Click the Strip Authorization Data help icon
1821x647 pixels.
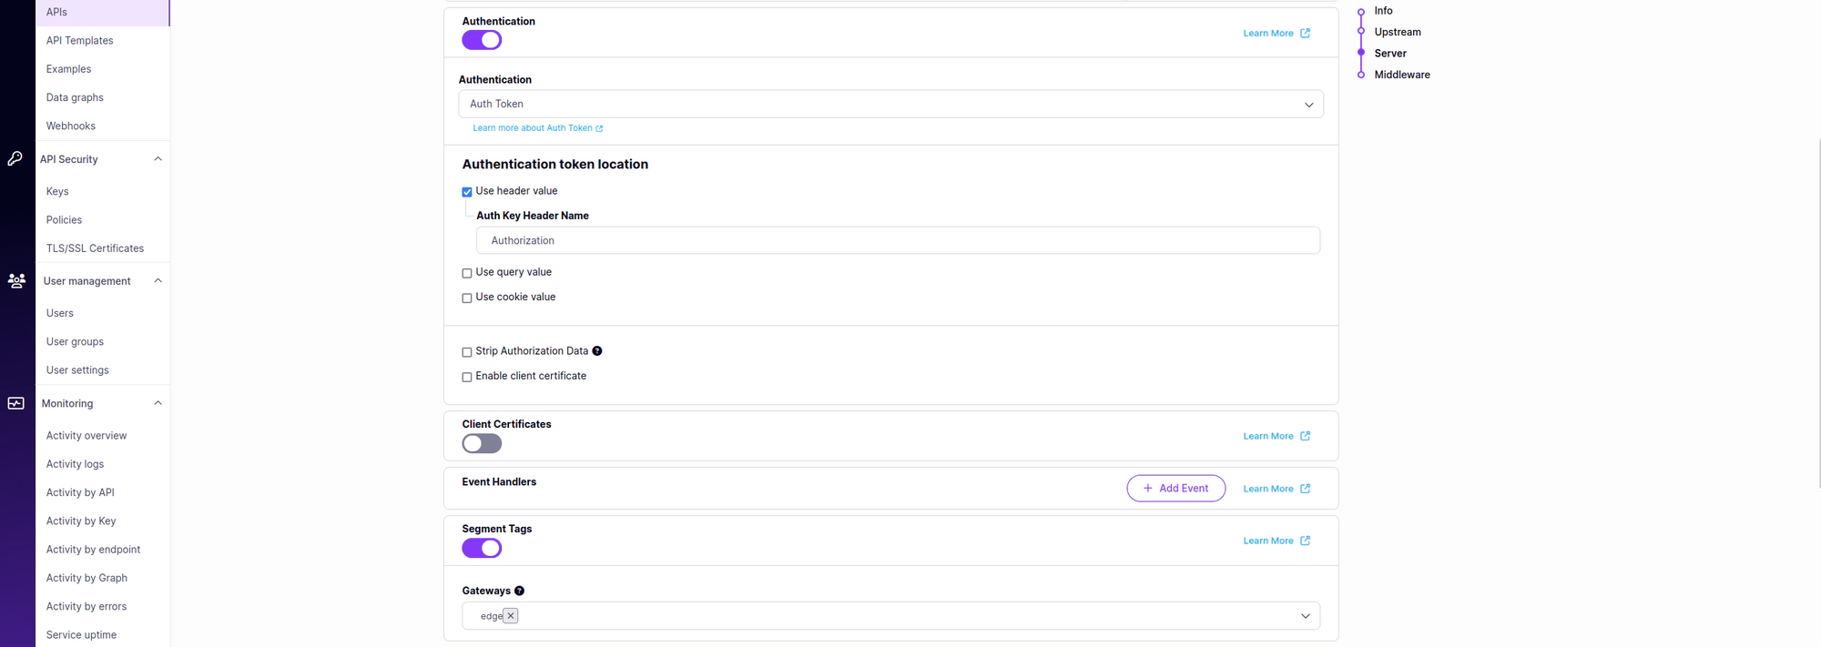pos(597,351)
